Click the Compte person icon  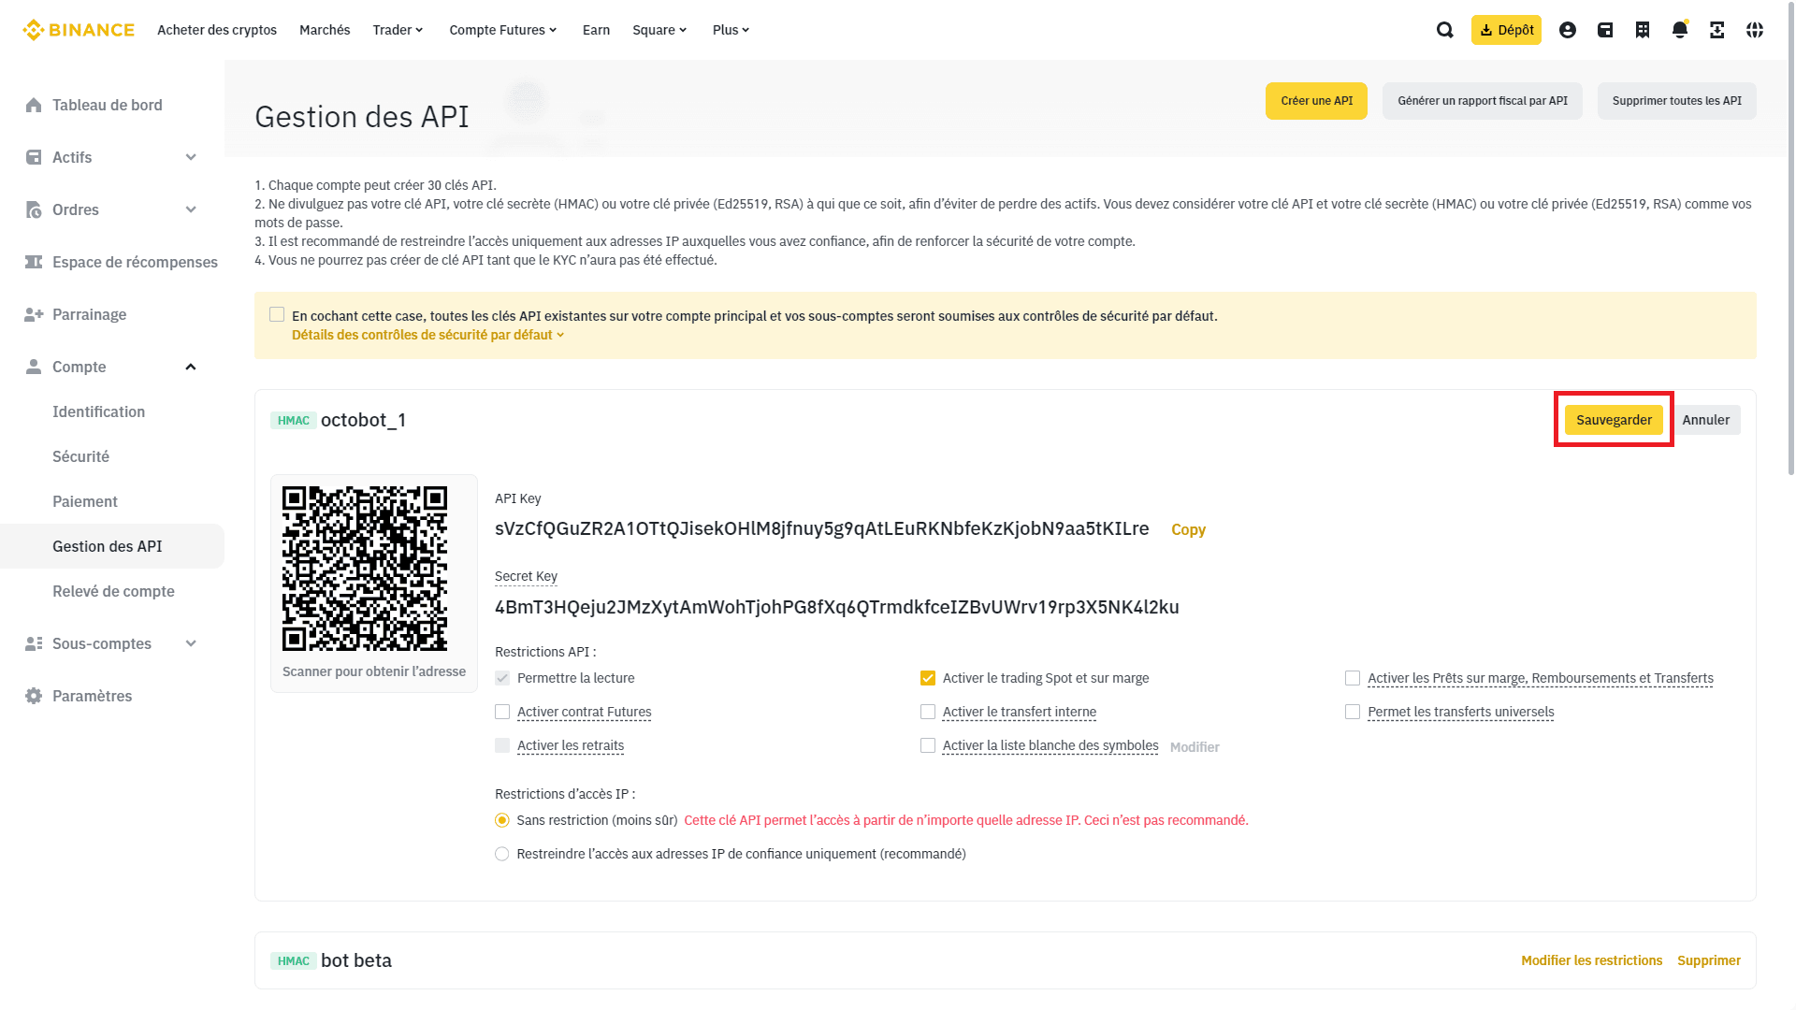pyautogui.click(x=34, y=367)
